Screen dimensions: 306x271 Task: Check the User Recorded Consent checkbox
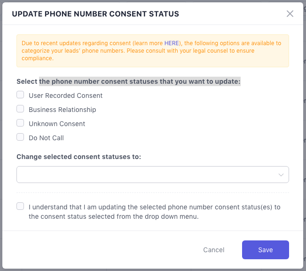click(20, 95)
